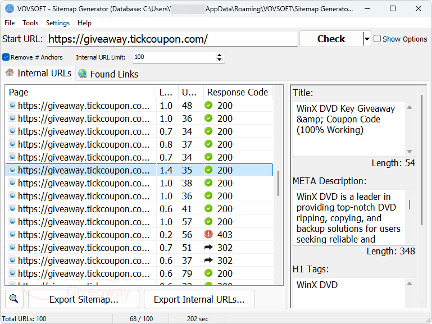Click green check icon in row with 79
Viewport: 432px width, 324px height.
click(x=208, y=273)
